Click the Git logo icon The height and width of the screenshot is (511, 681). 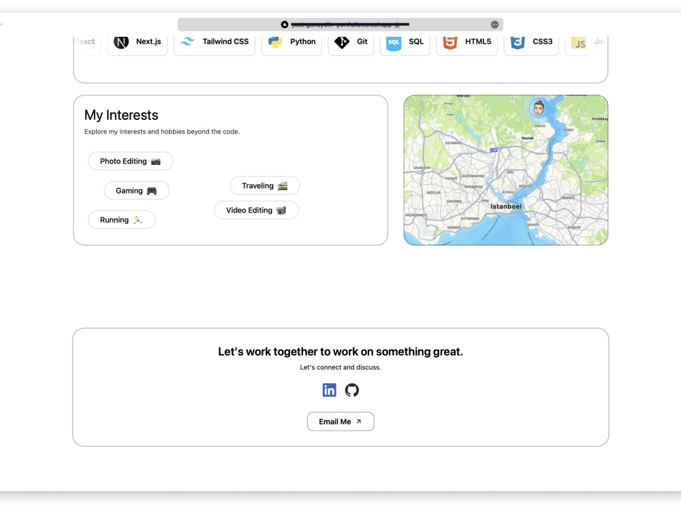[x=342, y=42]
